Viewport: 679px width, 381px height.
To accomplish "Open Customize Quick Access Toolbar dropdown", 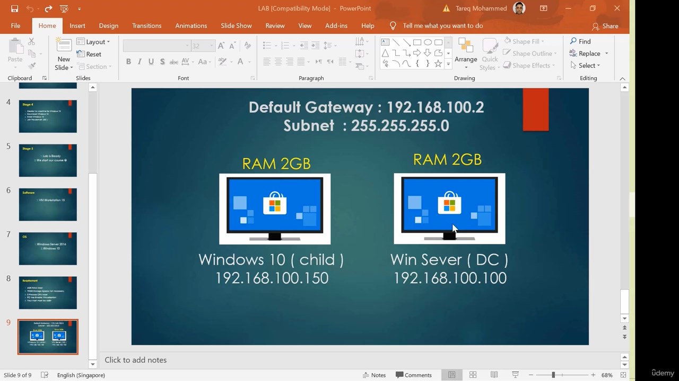I will coord(80,8).
